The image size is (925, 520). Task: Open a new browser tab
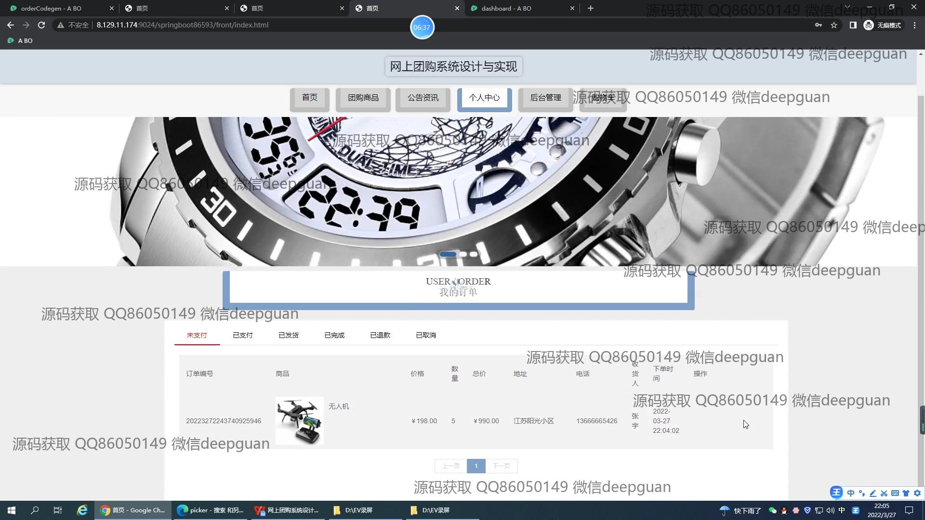[x=590, y=8]
